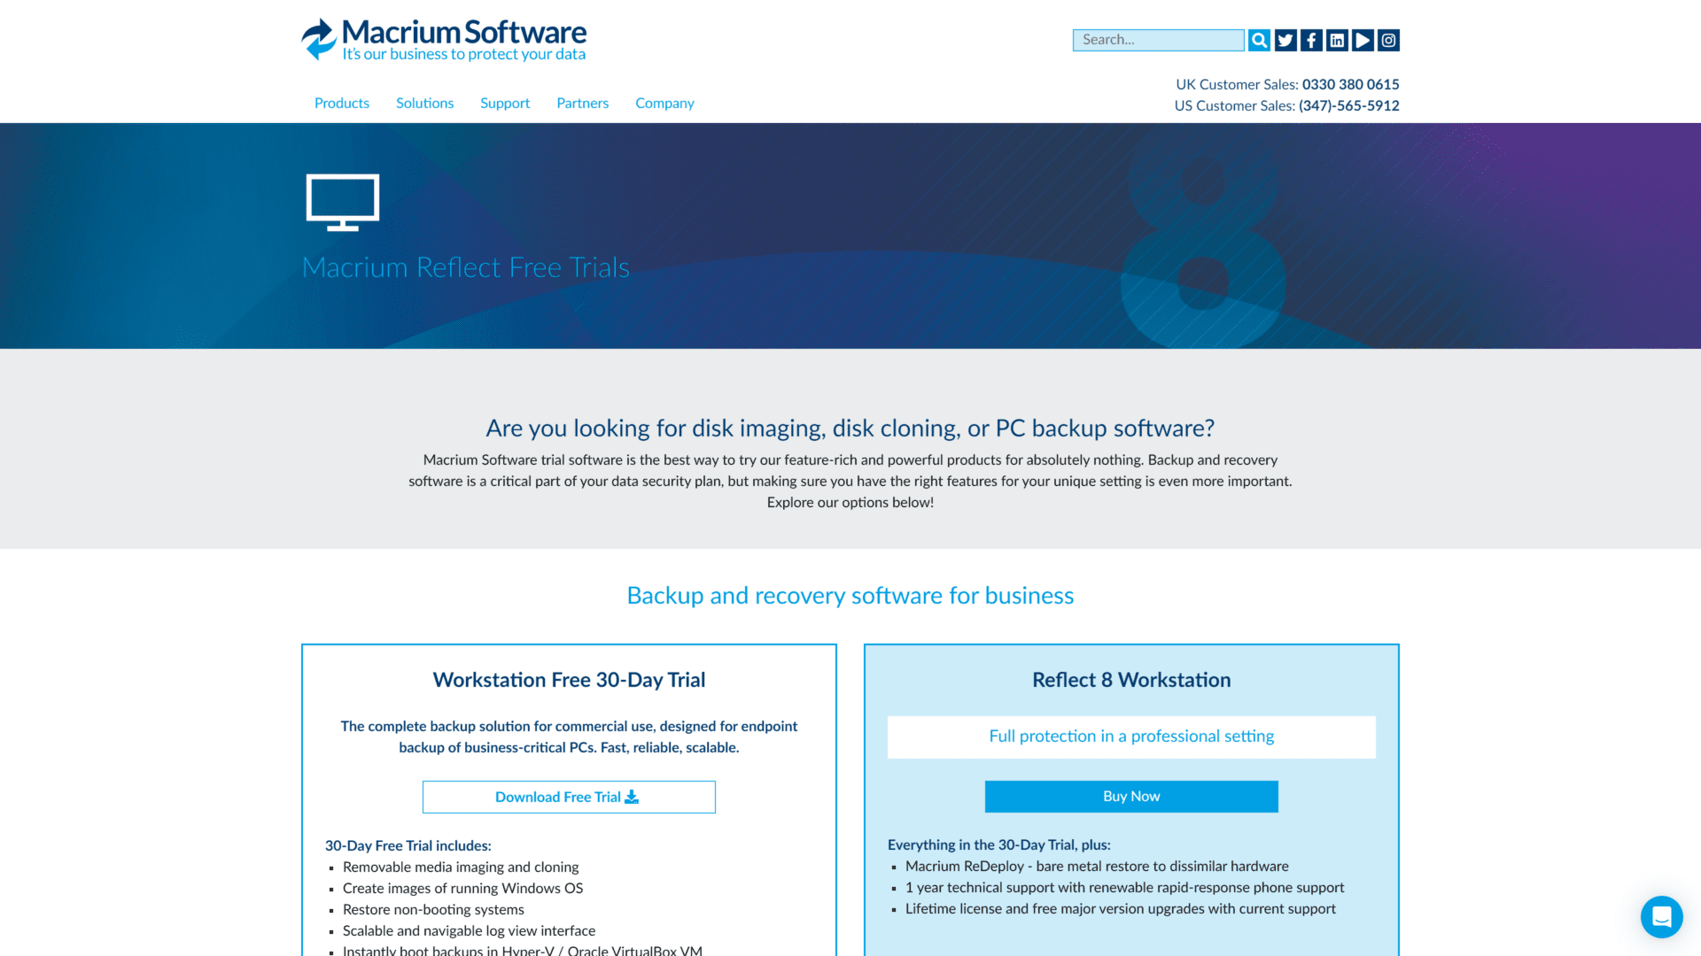Click the search input field
1701x956 pixels.
pyautogui.click(x=1158, y=40)
